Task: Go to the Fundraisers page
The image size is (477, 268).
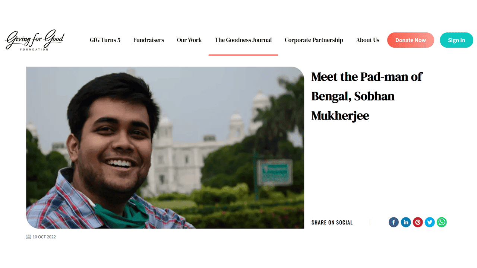Action: coord(149,40)
